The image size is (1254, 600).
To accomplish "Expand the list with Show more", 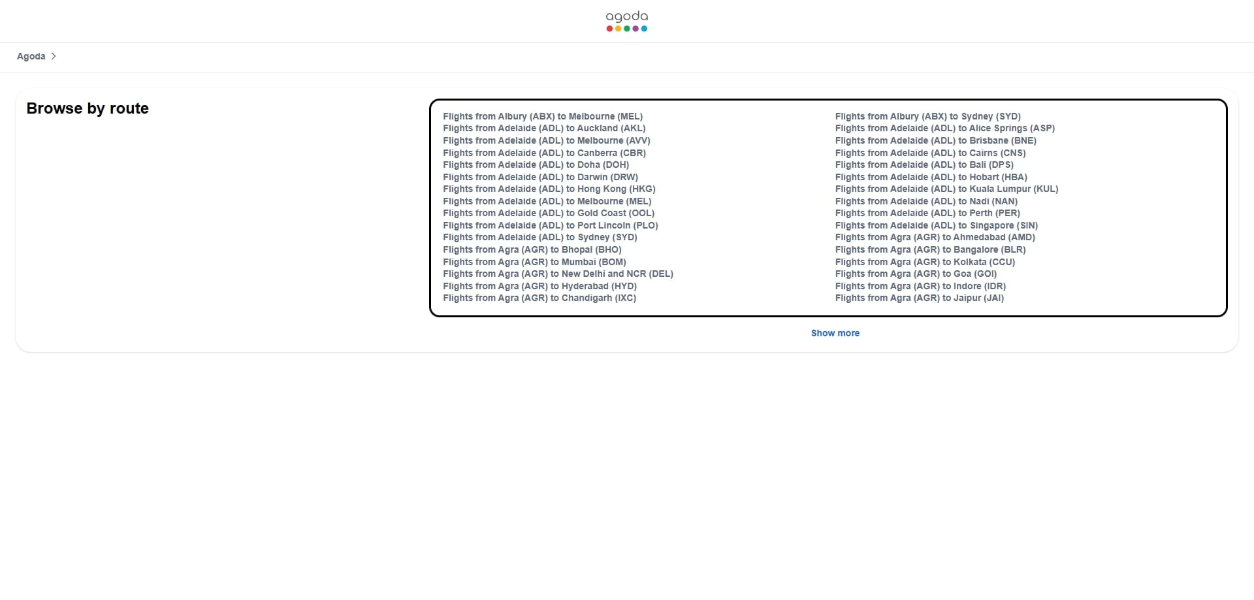I will pos(835,333).
